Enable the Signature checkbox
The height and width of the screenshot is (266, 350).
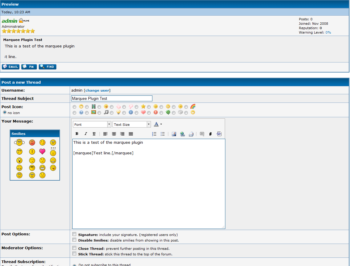click(74, 234)
